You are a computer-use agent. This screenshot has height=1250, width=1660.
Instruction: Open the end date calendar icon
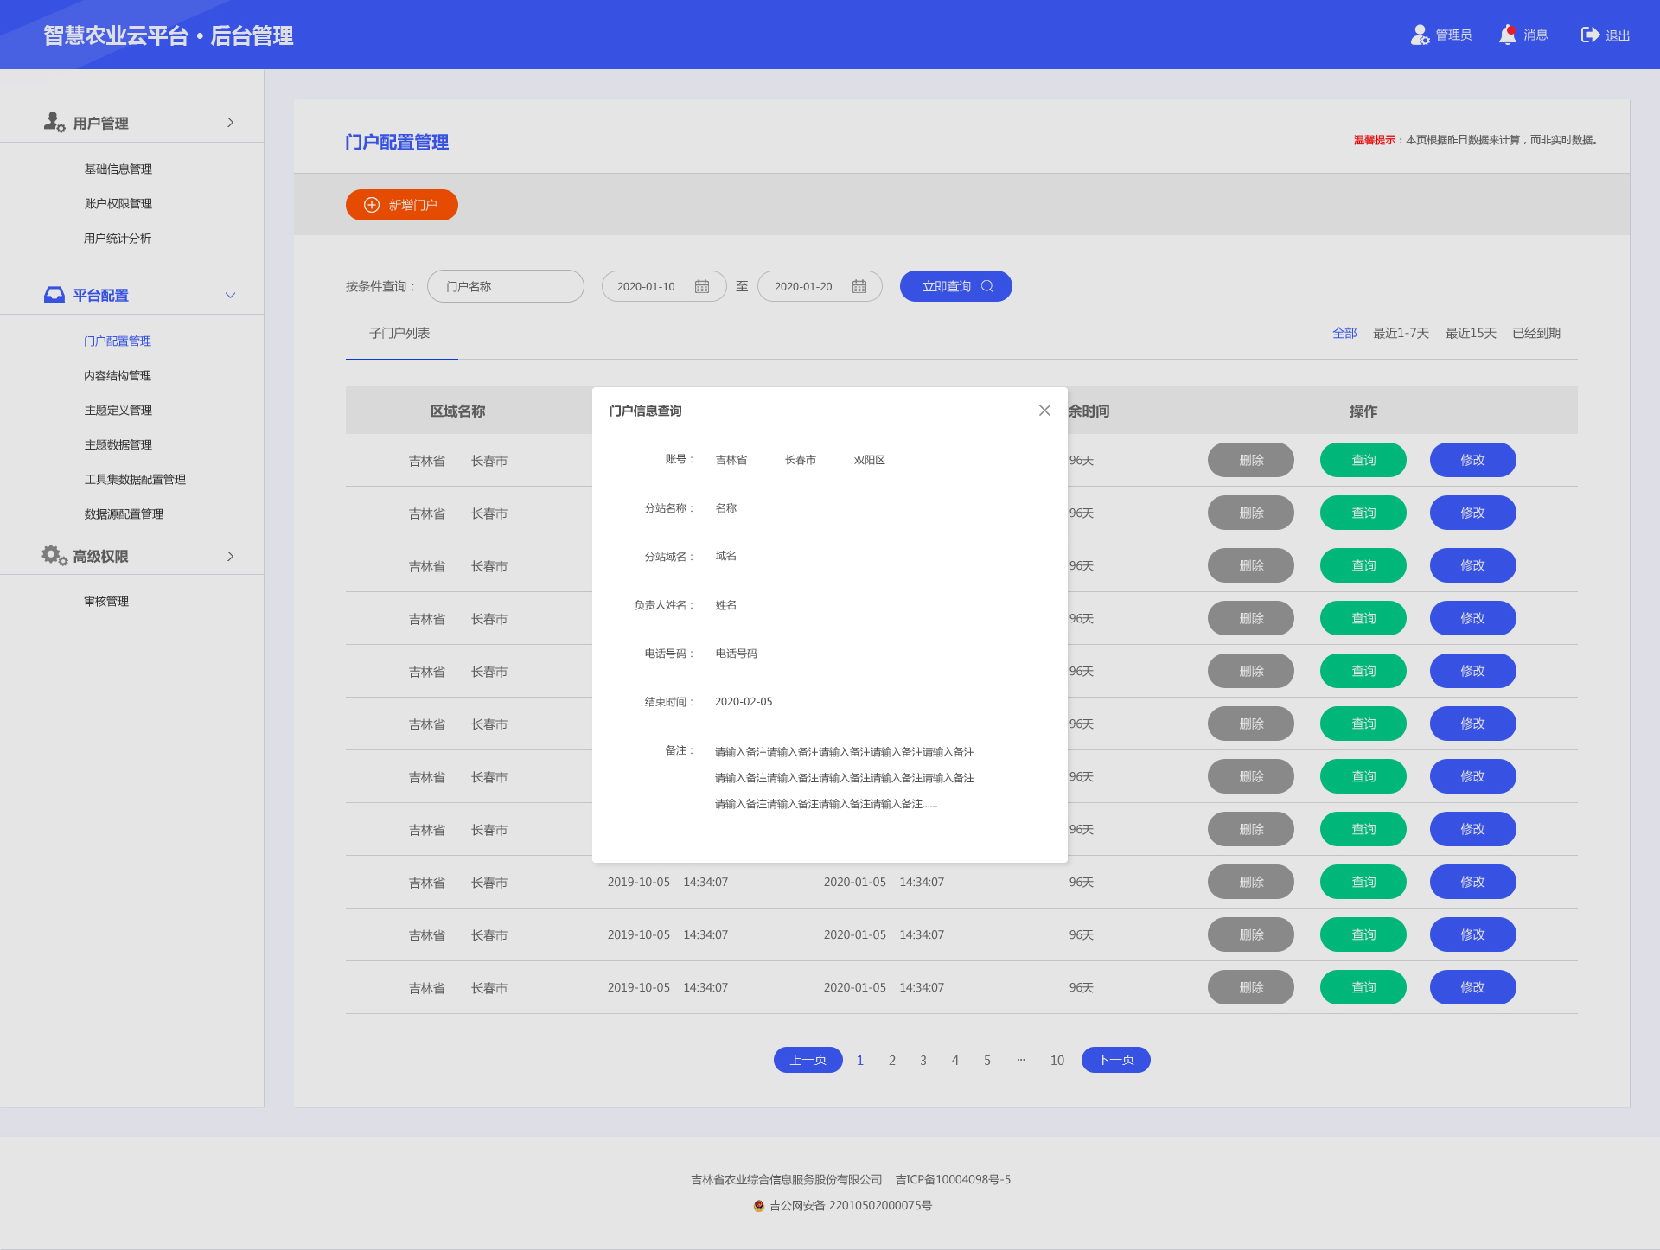[859, 286]
